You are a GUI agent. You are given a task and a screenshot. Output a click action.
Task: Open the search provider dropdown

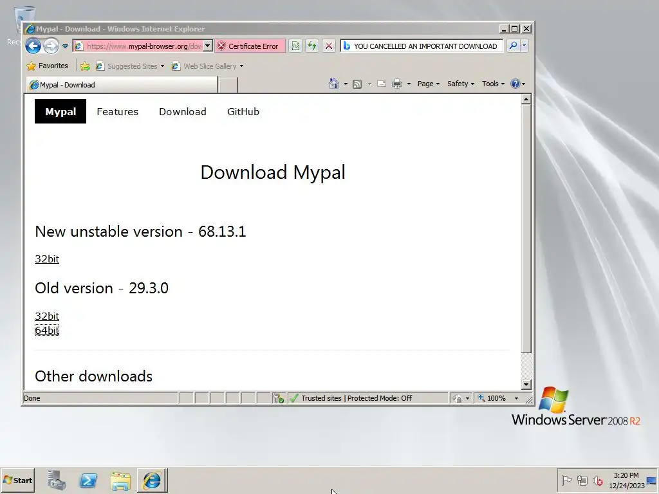(x=524, y=46)
